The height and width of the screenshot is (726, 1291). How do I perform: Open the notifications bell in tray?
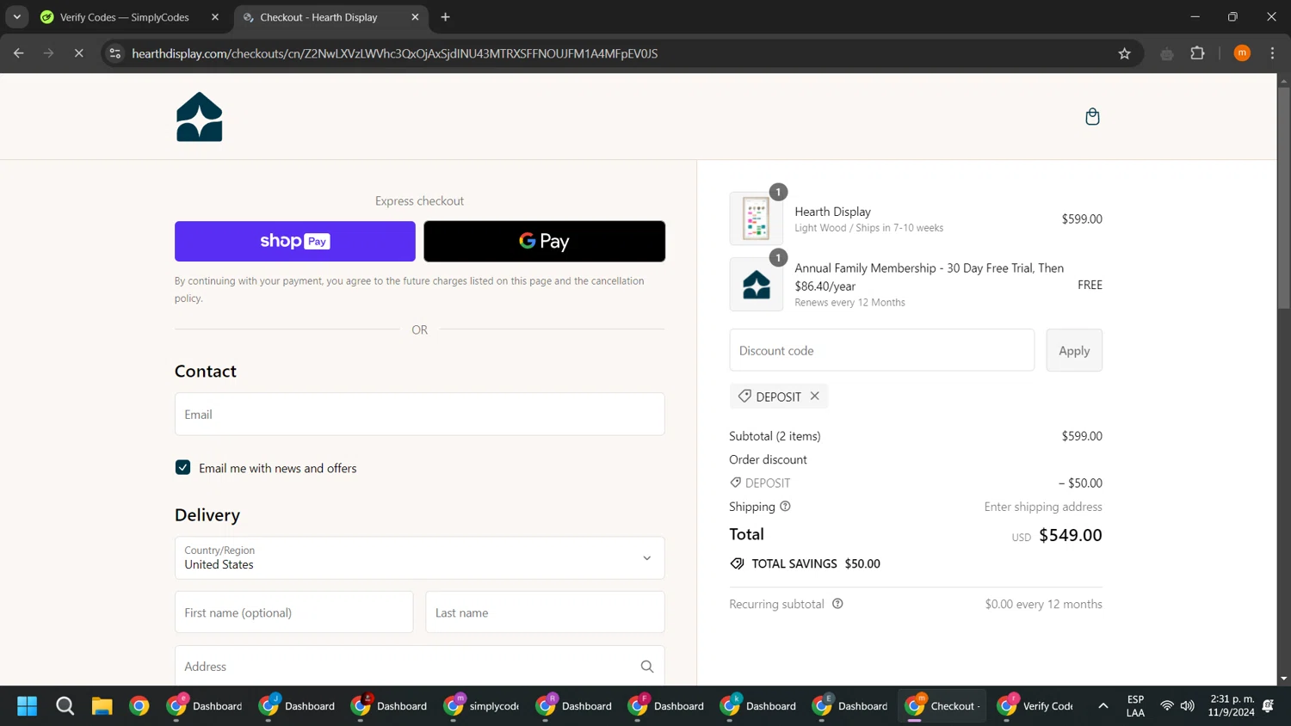tap(1268, 706)
